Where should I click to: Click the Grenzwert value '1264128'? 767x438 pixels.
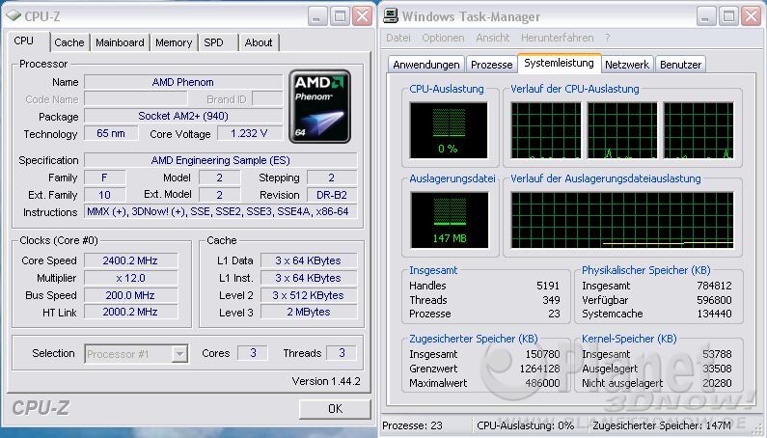click(x=539, y=369)
